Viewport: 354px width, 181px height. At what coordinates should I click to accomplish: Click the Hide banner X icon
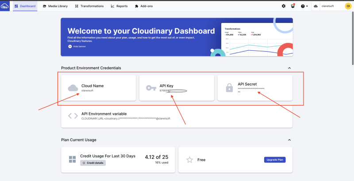pos(70,46)
